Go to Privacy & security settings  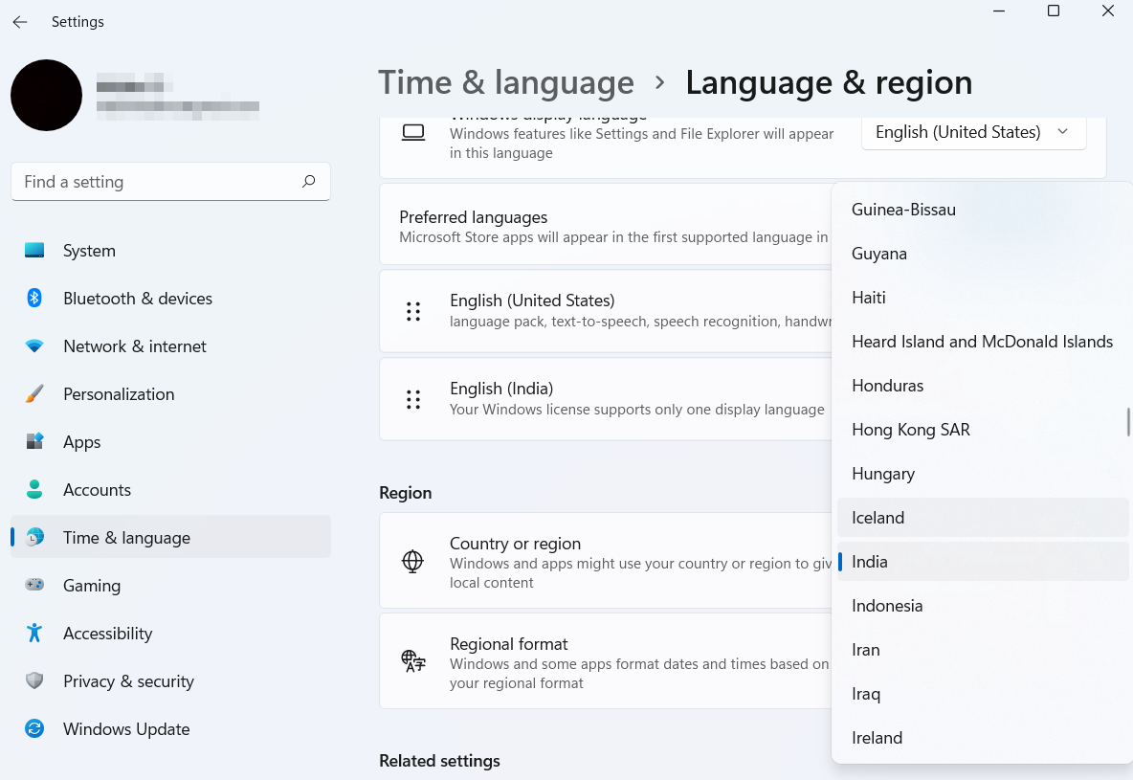coord(128,681)
